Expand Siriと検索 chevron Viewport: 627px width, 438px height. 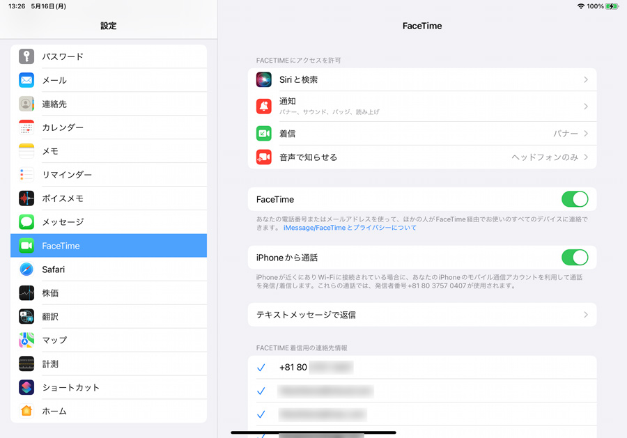pyautogui.click(x=586, y=79)
